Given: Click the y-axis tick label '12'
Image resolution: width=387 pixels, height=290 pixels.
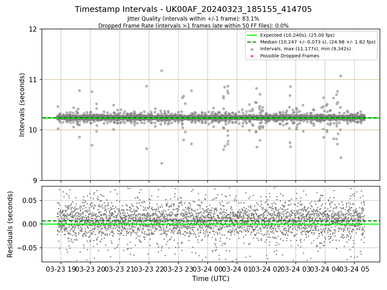Looking at the screenshot, I should [34, 29].
